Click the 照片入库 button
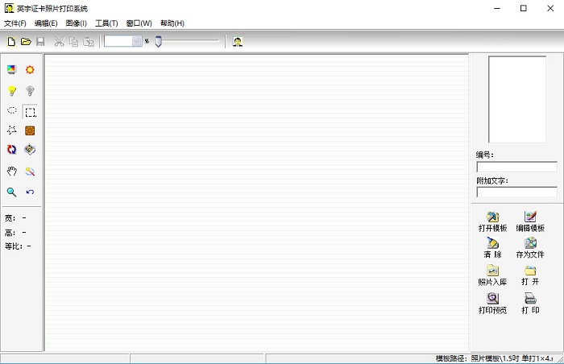Image resolution: width=564 pixels, height=364 pixels. [492, 275]
